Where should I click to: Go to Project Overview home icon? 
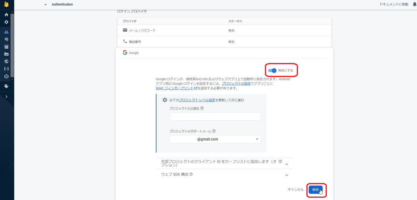pyautogui.click(x=6, y=15)
